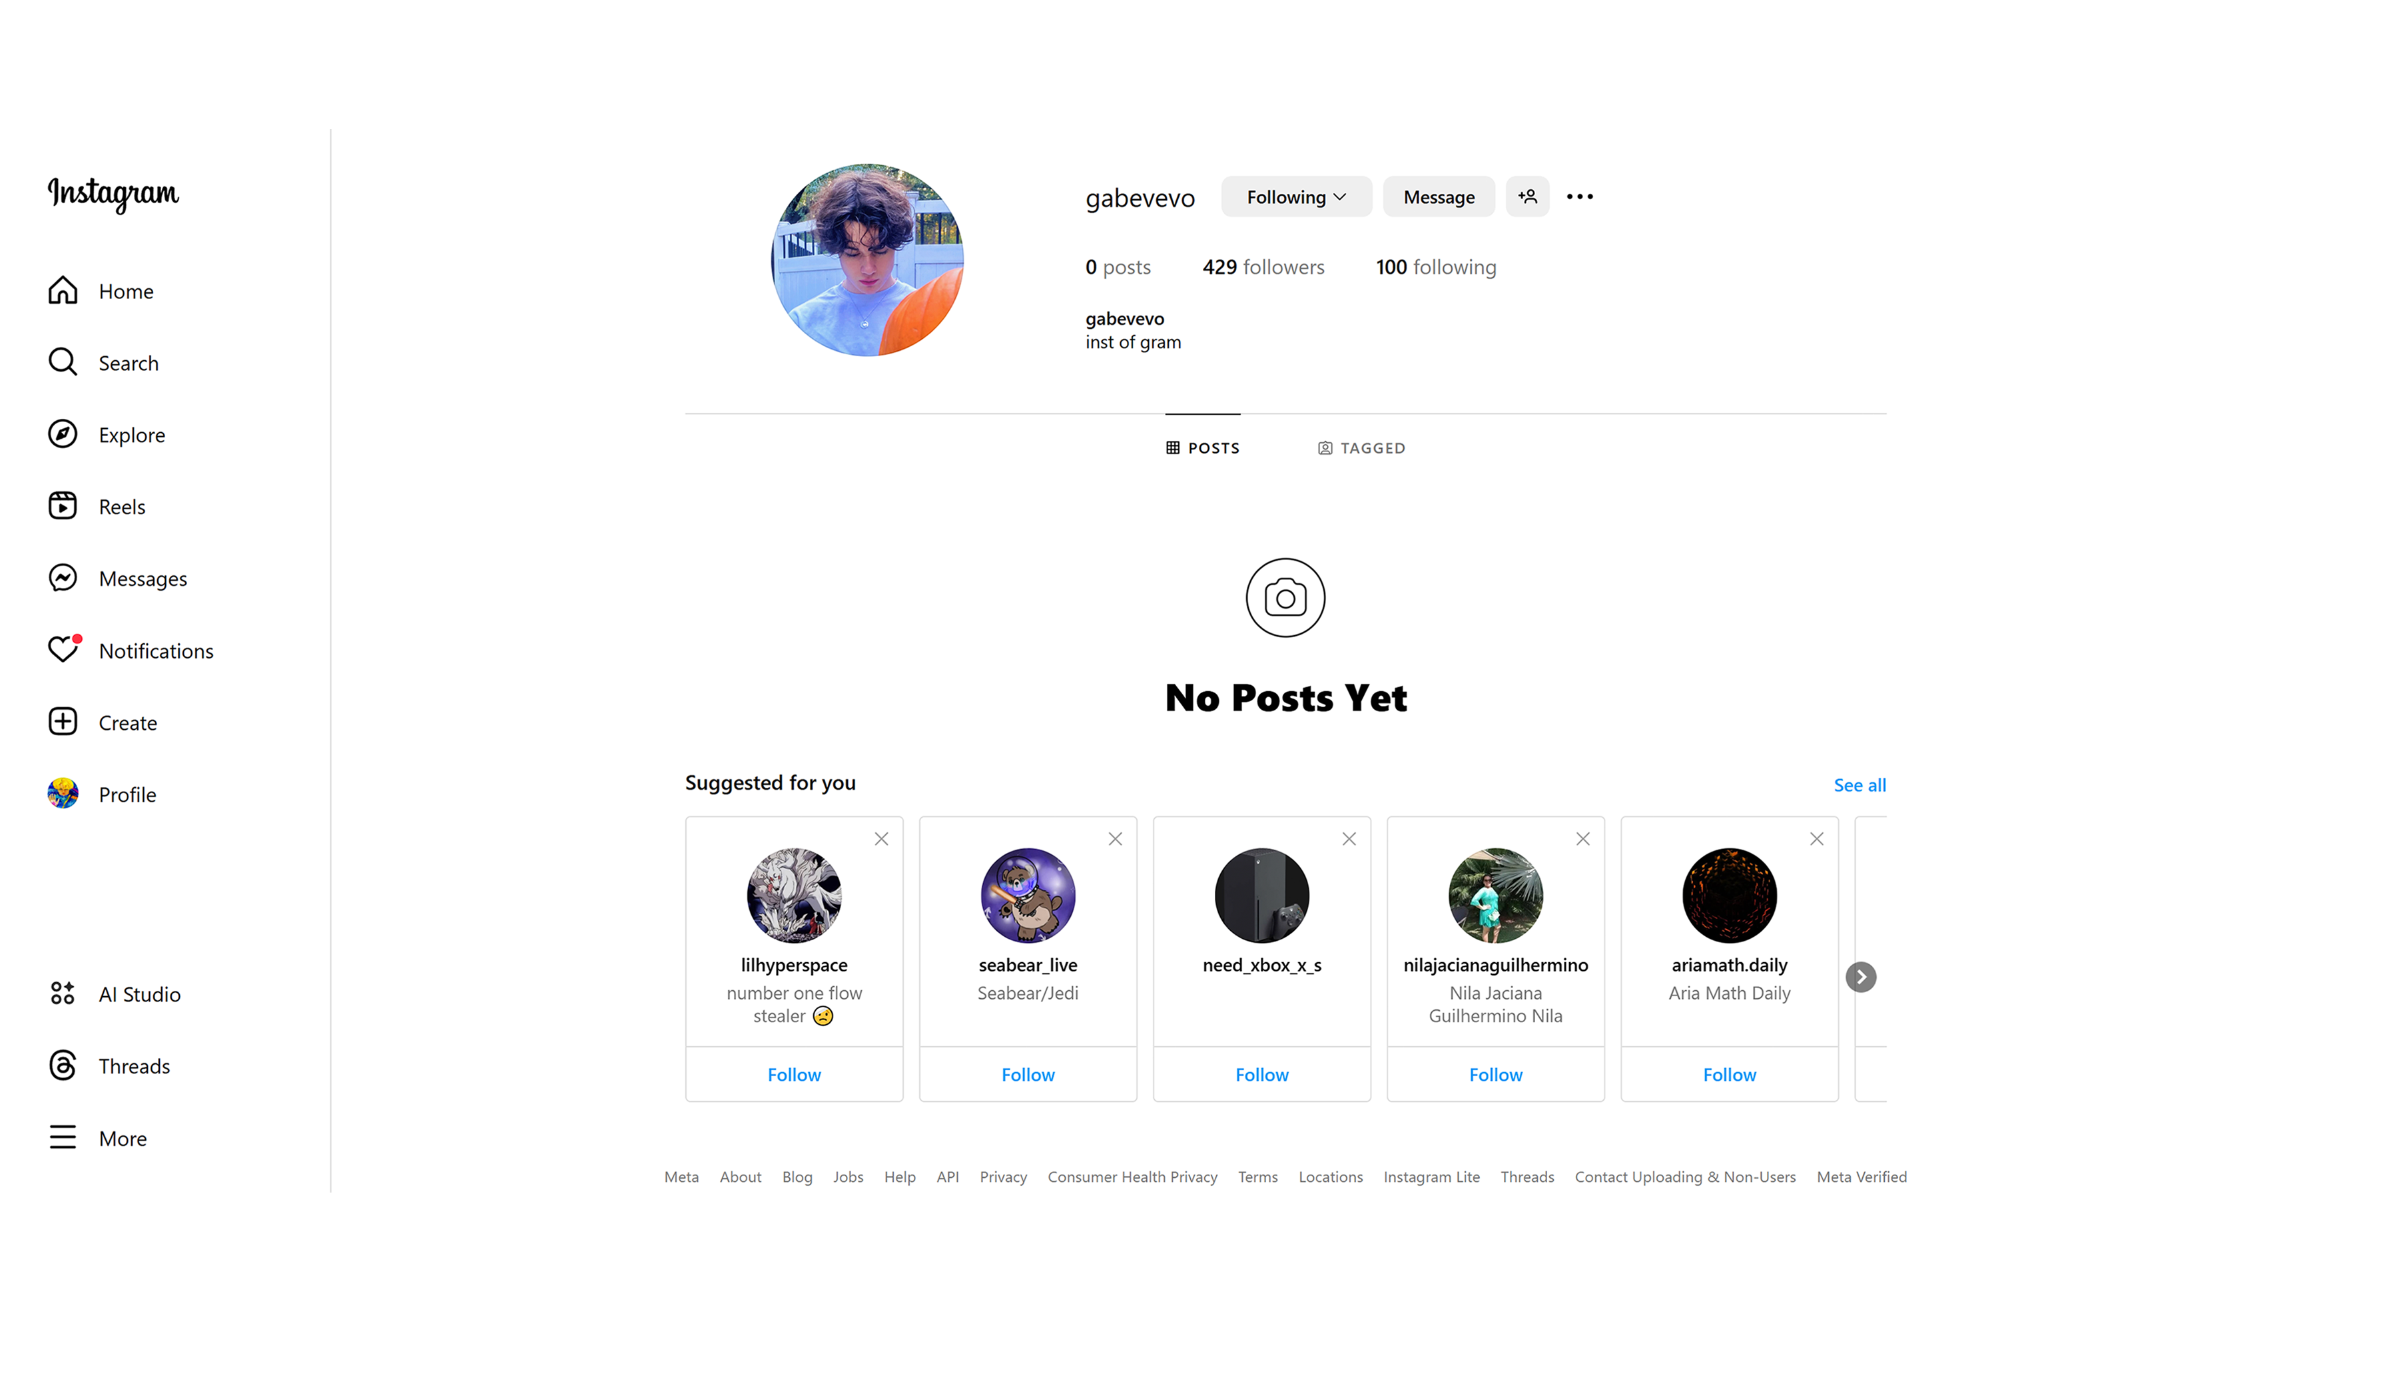Show next suggested accounts with arrow
Image resolution: width=2387 pixels, height=1385 pixels.
pyautogui.click(x=1860, y=977)
